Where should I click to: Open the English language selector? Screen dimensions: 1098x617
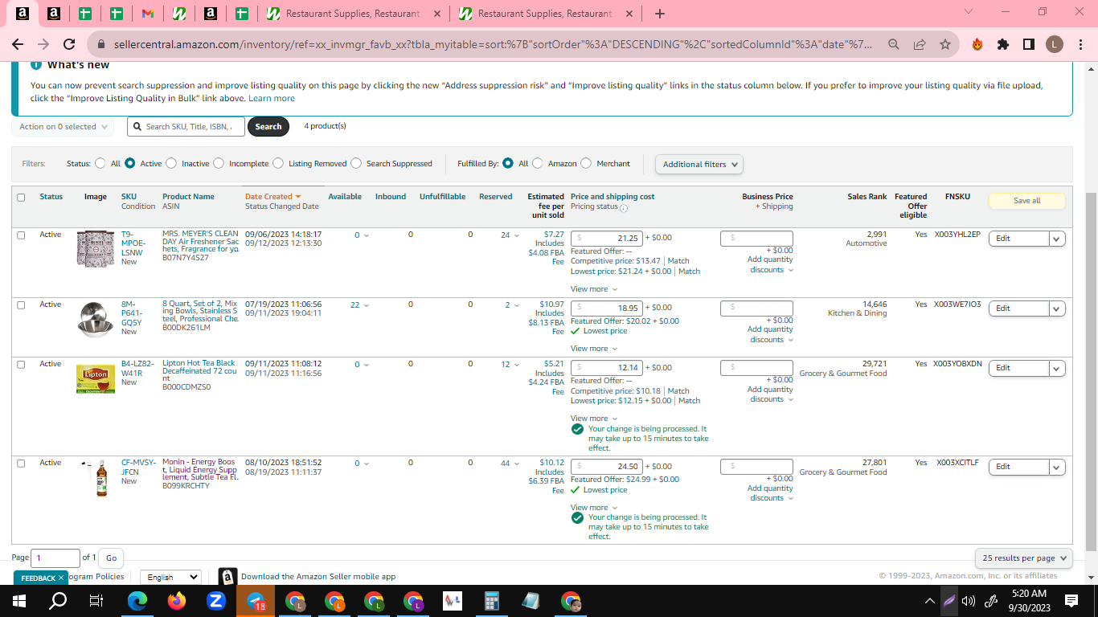[170, 577]
